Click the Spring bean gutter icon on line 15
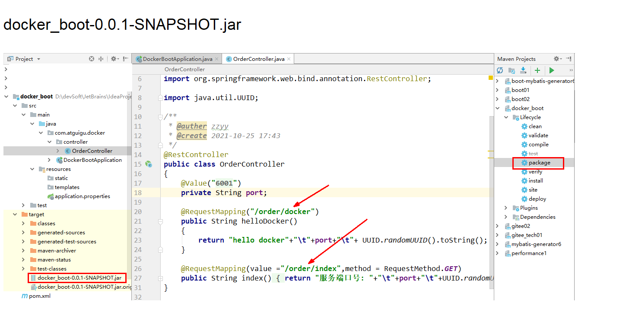The width and height of the screenshot is (626, 309). pyautogui.click(x=149, y=164)
